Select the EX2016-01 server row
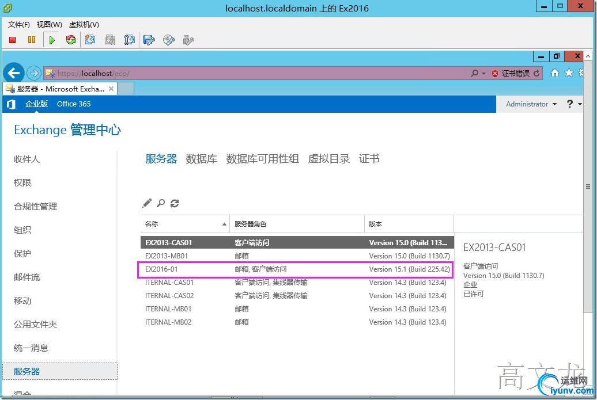Image resolution: width=597 pixels, height=400 pixels. point(297,269)
